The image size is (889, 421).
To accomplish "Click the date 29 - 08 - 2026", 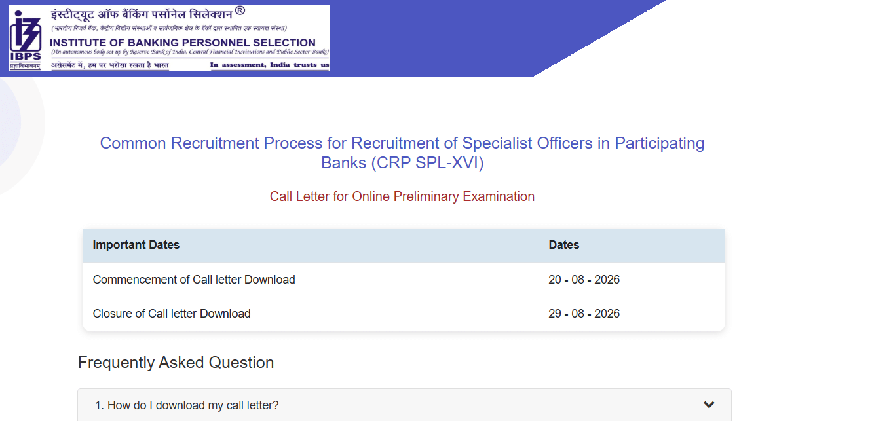I will coord(584,314).
